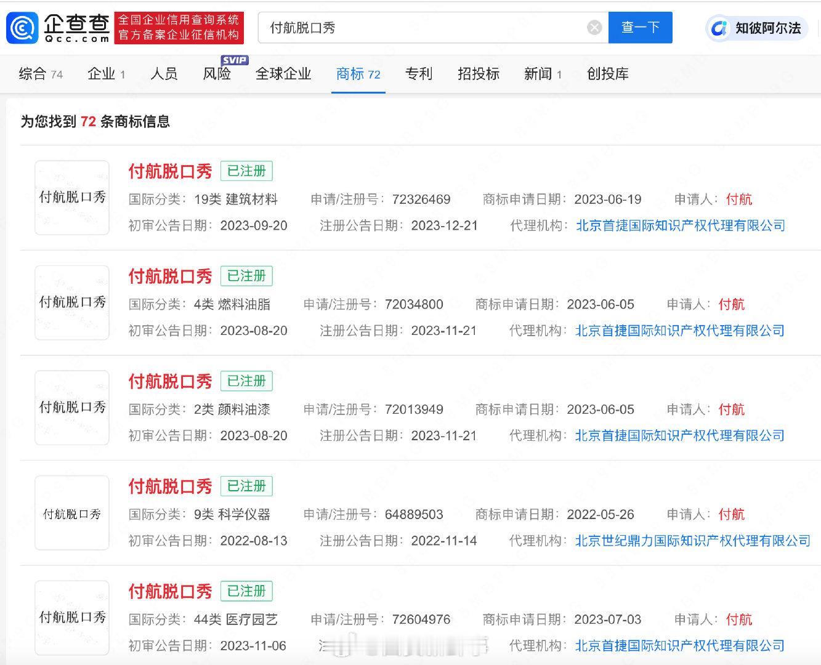Click the 已注册 badge of registration 72604976
Viewport: 821px width, 665px height.
pyautogui.click(x=246, y=591)
